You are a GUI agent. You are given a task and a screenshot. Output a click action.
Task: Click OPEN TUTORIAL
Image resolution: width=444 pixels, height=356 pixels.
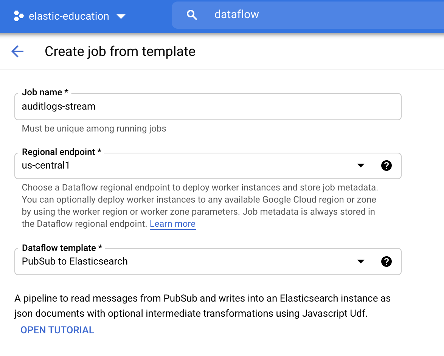(57, 330)
